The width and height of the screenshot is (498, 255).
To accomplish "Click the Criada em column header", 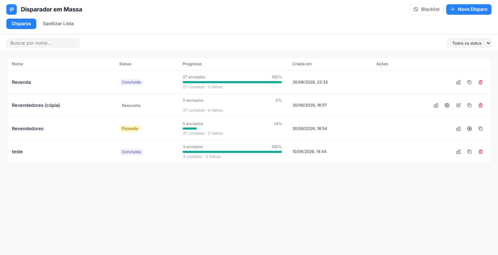I will tap(302, 64).
